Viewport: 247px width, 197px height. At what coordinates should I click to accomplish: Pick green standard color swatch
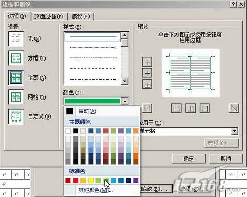click(106, 180)
